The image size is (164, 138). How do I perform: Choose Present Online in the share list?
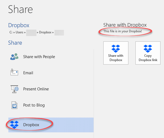[36, 89]
